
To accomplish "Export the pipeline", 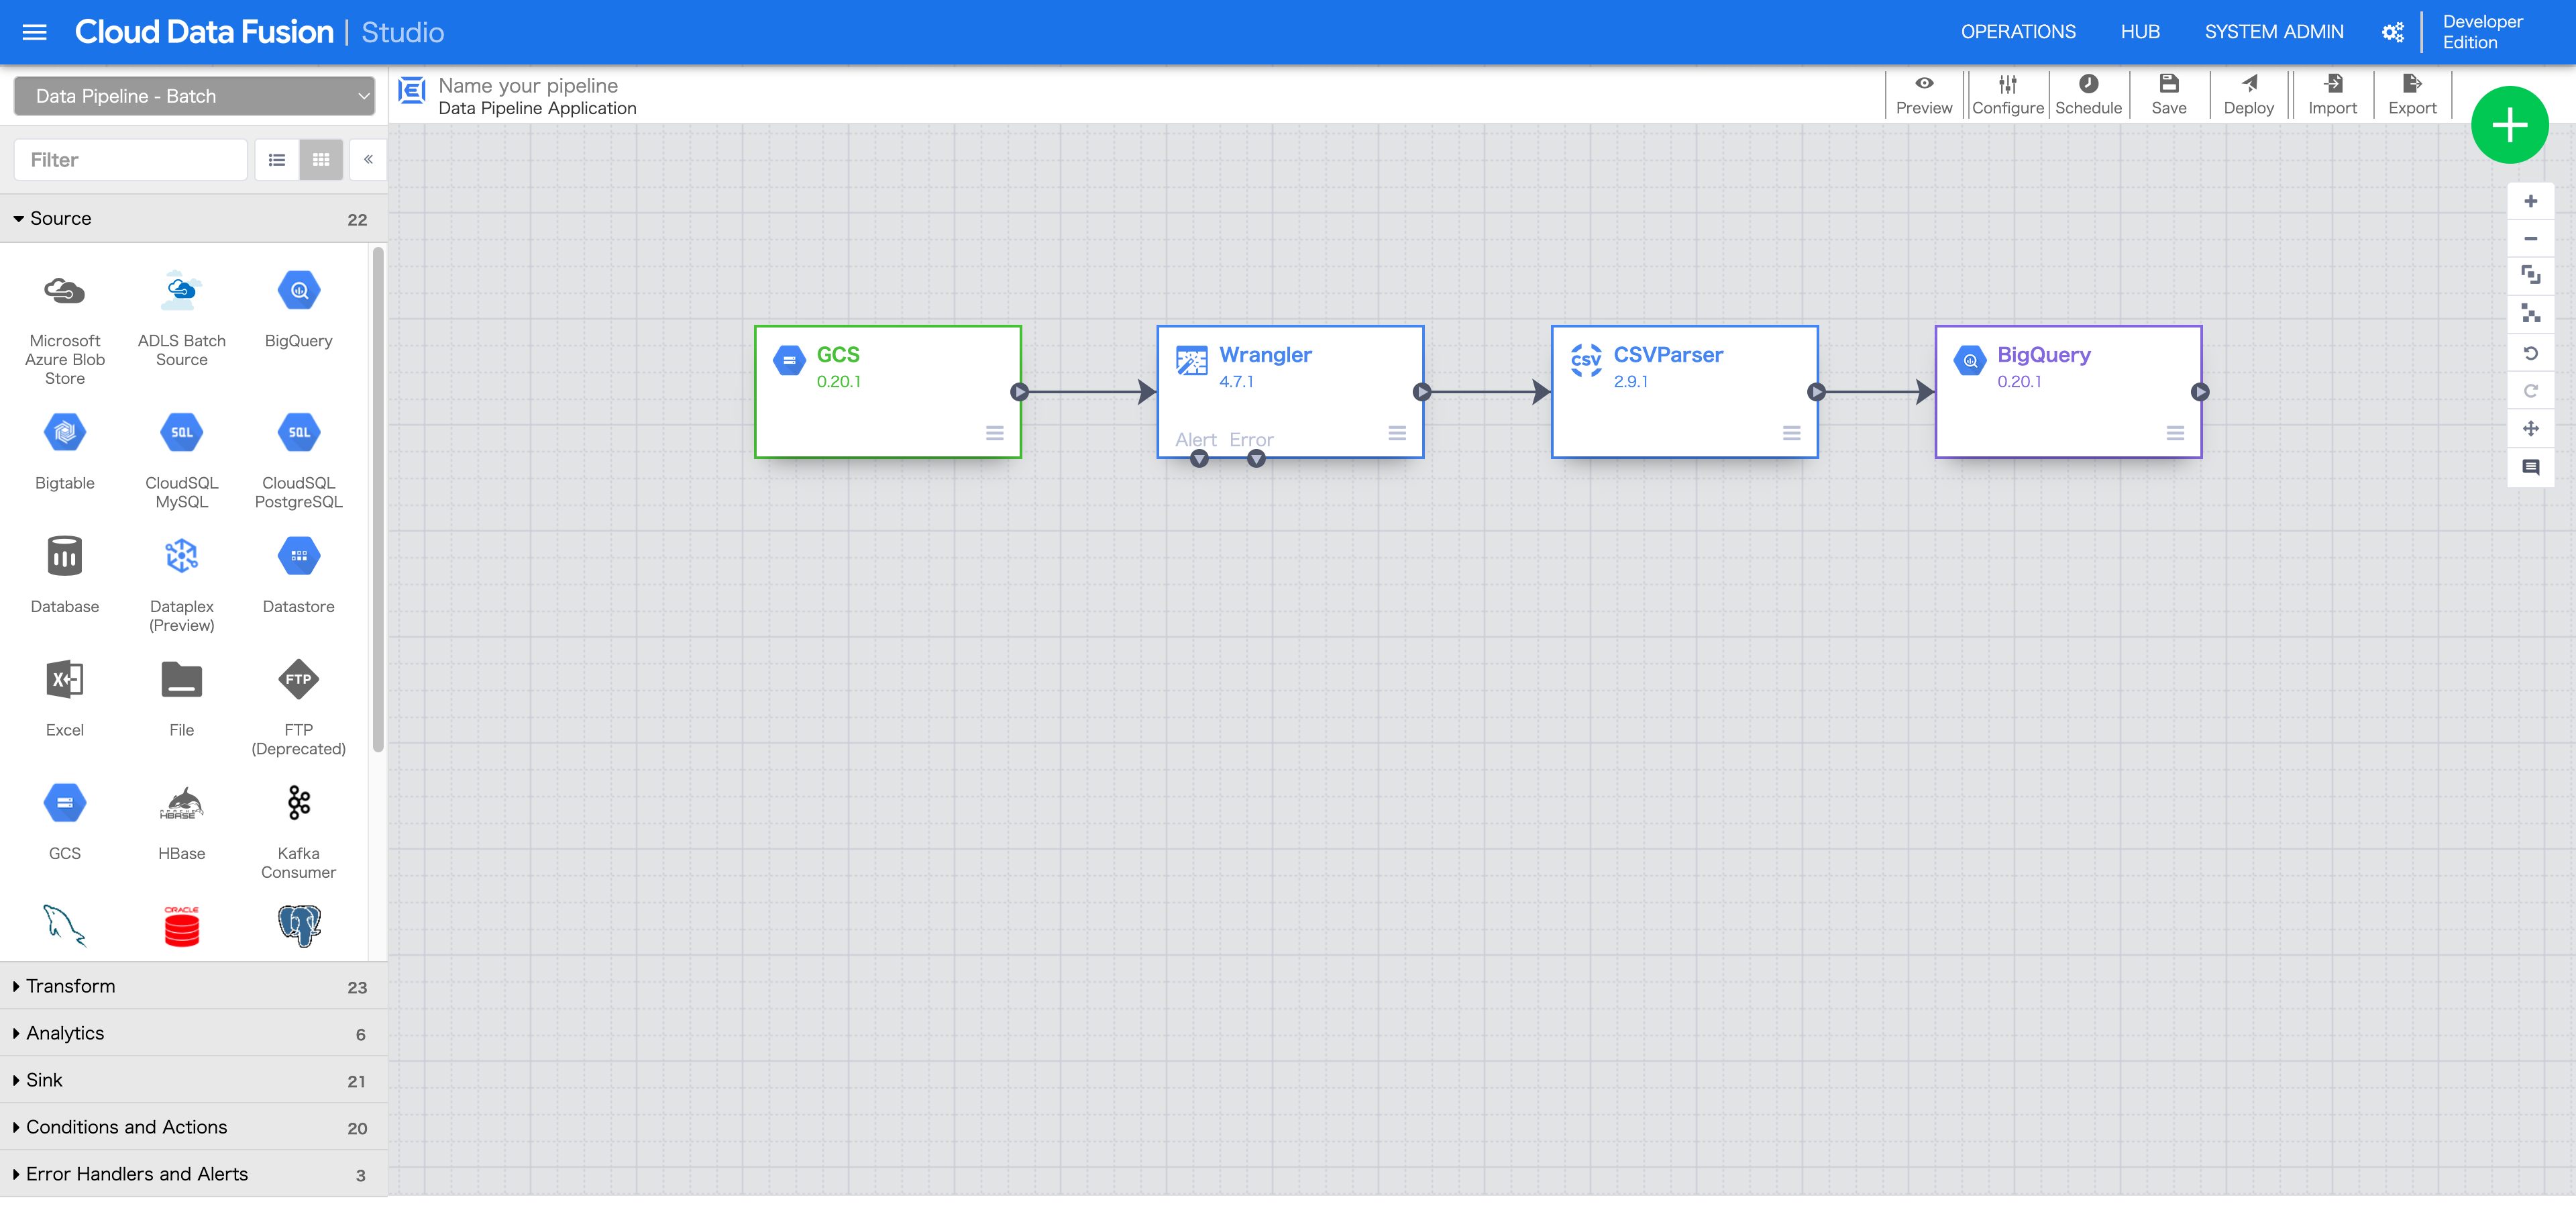I will click(2412, 95).
